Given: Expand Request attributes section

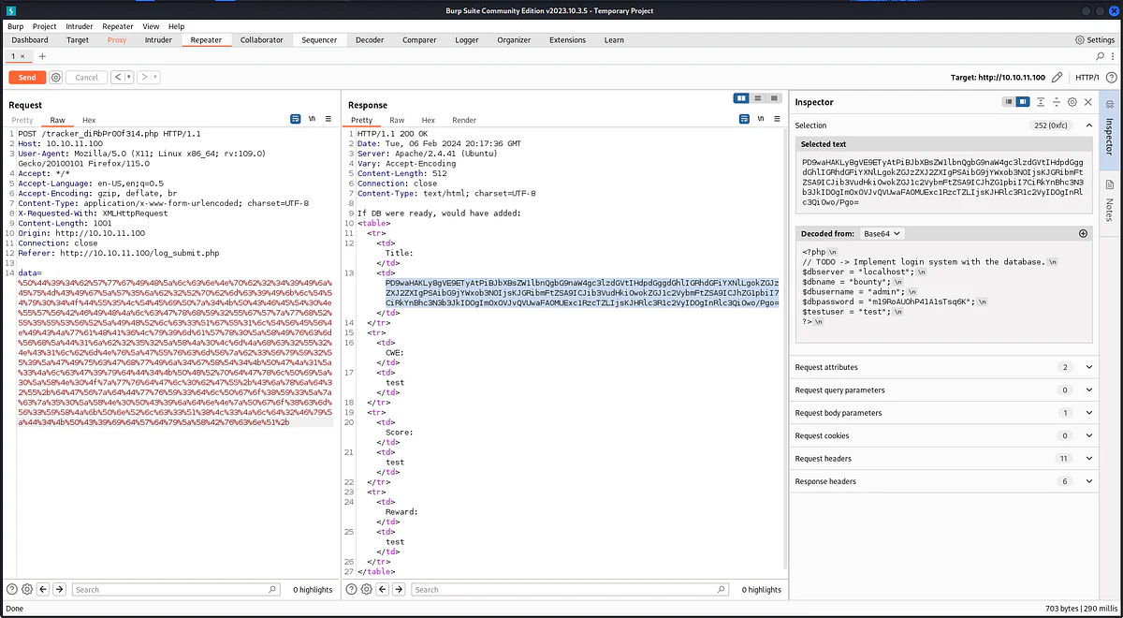Looking at the screenshot, I should coord(1088,367).
